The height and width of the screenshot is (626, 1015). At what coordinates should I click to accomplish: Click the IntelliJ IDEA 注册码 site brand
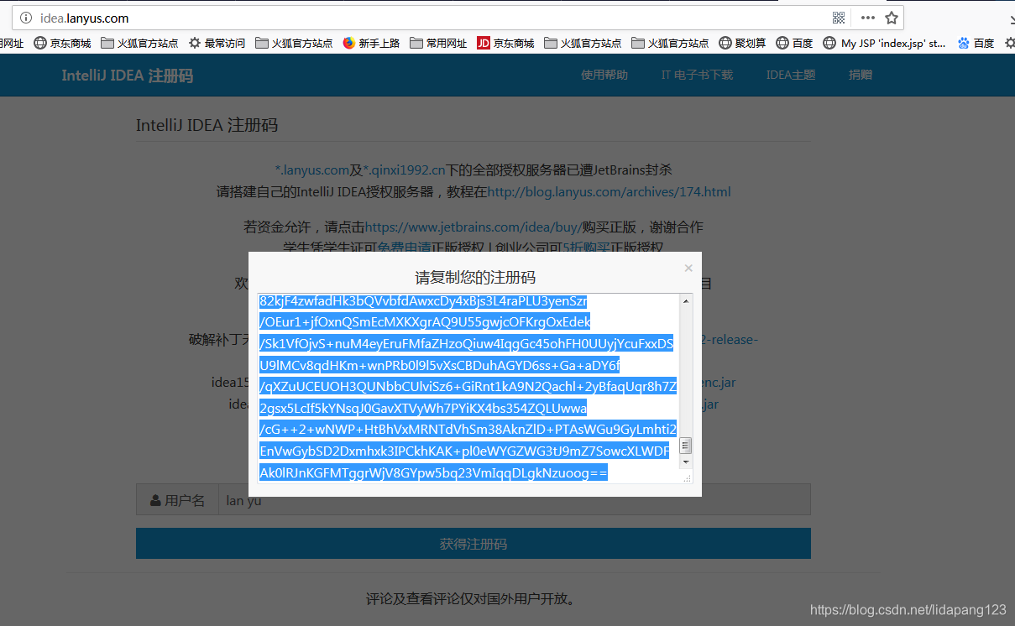(128, 76)
